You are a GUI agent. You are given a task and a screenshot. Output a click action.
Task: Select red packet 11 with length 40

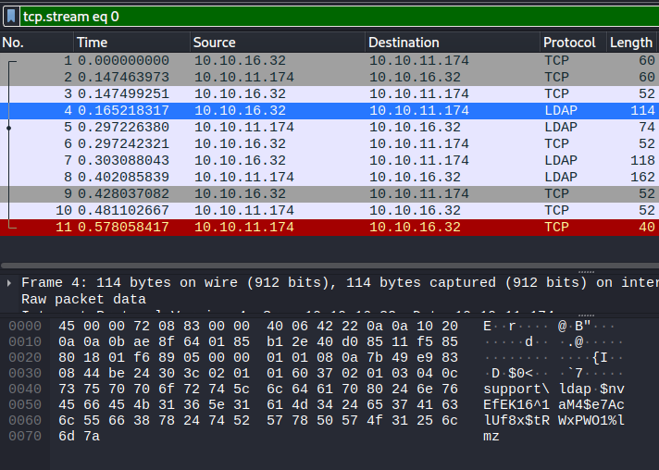coord(329,228)
